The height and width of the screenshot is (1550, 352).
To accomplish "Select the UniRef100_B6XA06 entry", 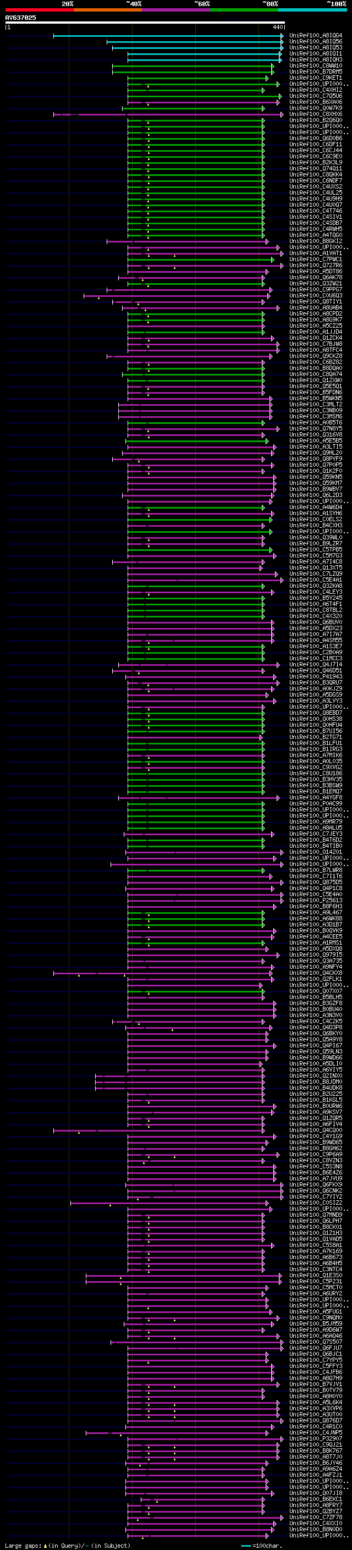I will (x=316, y=102).
